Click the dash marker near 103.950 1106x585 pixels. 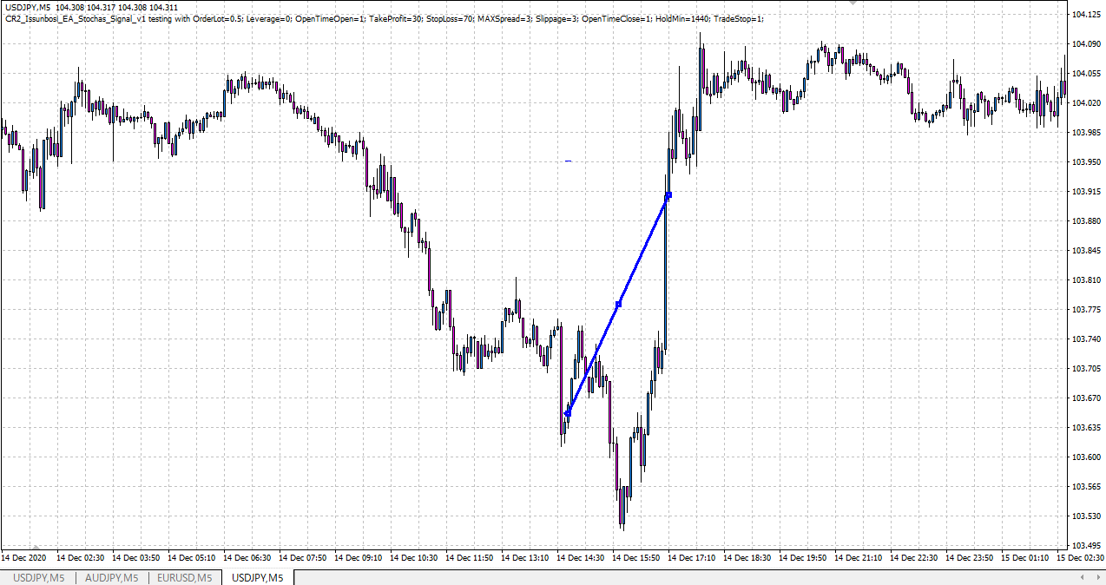568,161
